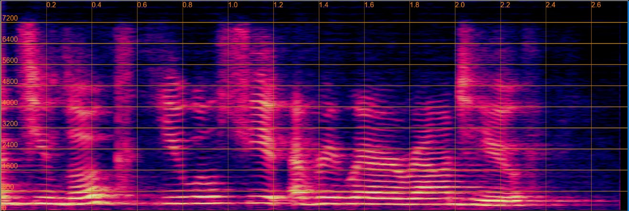Image resolution: width=629 pixels, height=211 pixels.
Task: Click the 0.2 time axis label
Action: pyautogui.click(x=51, y=5)
